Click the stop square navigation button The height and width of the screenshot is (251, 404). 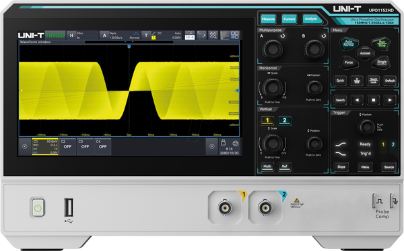click(x=373, y=100)
